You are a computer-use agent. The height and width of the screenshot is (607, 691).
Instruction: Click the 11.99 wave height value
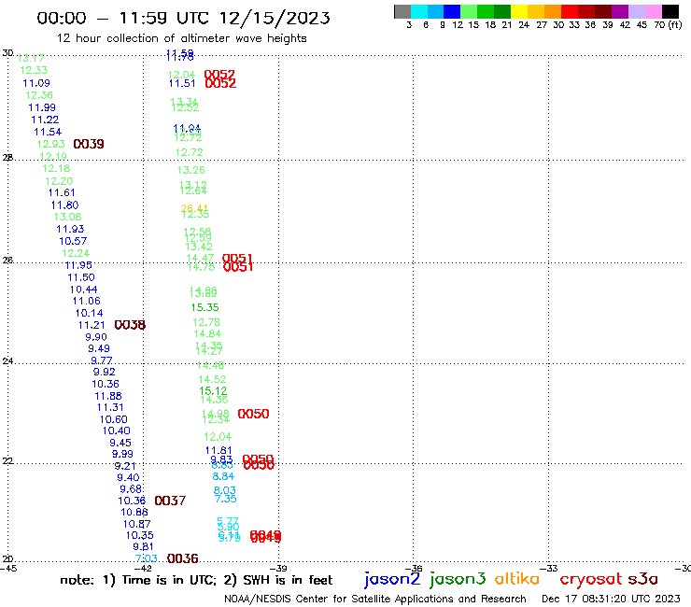[42, 107]
